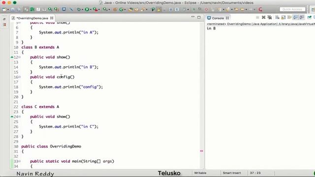Close the OverridingDemo.java tab
Image resolution: width=315 pixels, height=177 pixels.
coord(52,18)
